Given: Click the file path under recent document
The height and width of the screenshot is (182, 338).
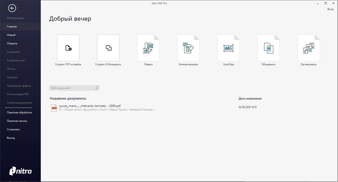Looking at the screenshot, I should [x=107, y=110].
